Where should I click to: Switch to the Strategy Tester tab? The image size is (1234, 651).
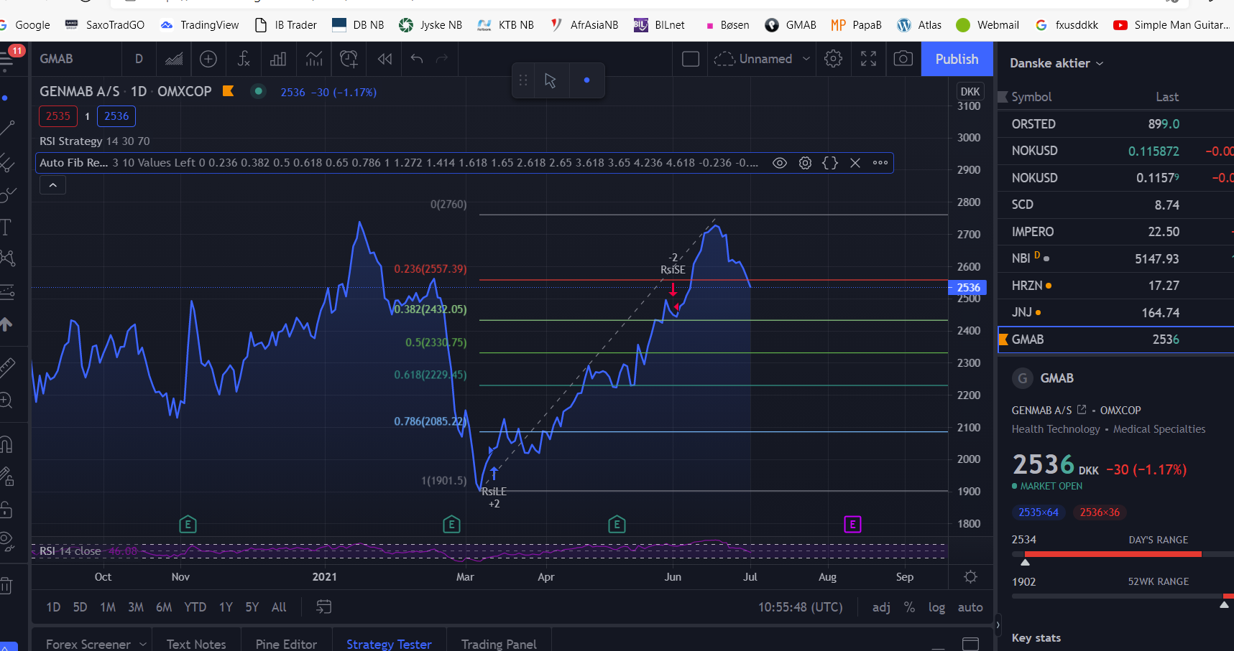(x=389, y=644)
